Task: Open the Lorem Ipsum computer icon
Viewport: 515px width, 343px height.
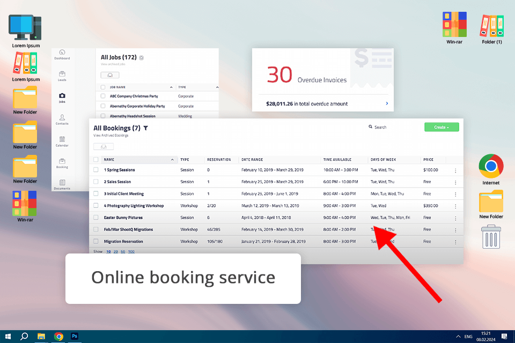Action: coord(26,31)
